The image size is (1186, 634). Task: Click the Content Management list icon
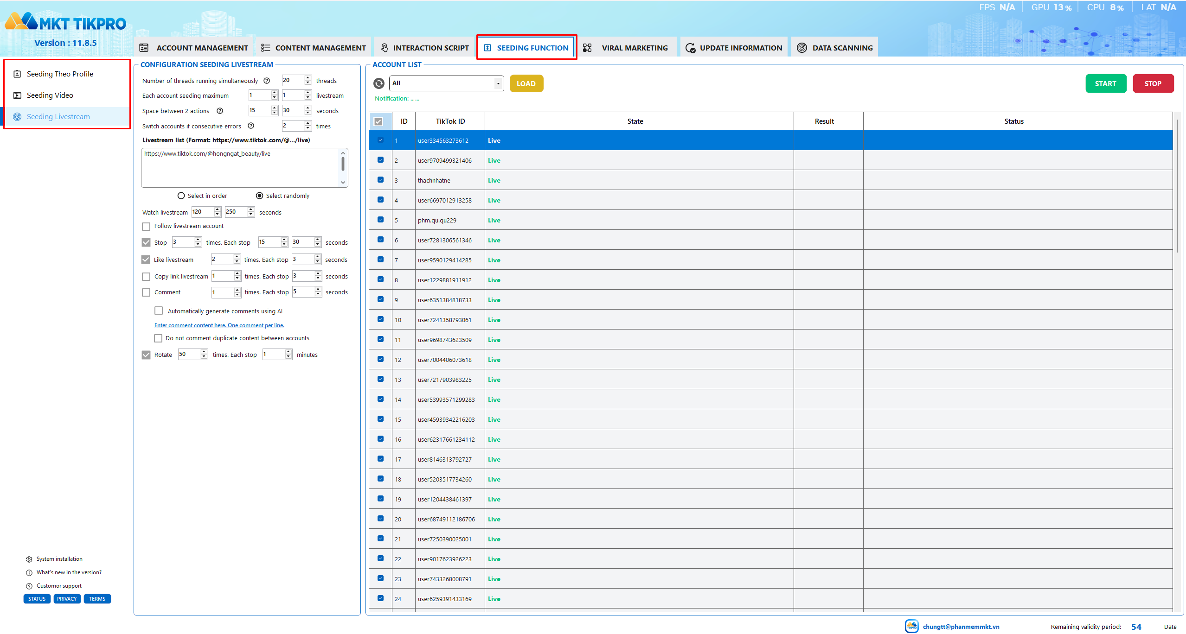point(265,48)
